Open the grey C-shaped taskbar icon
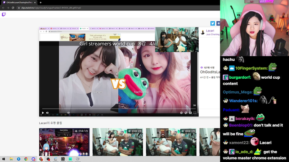 point(56,159)
